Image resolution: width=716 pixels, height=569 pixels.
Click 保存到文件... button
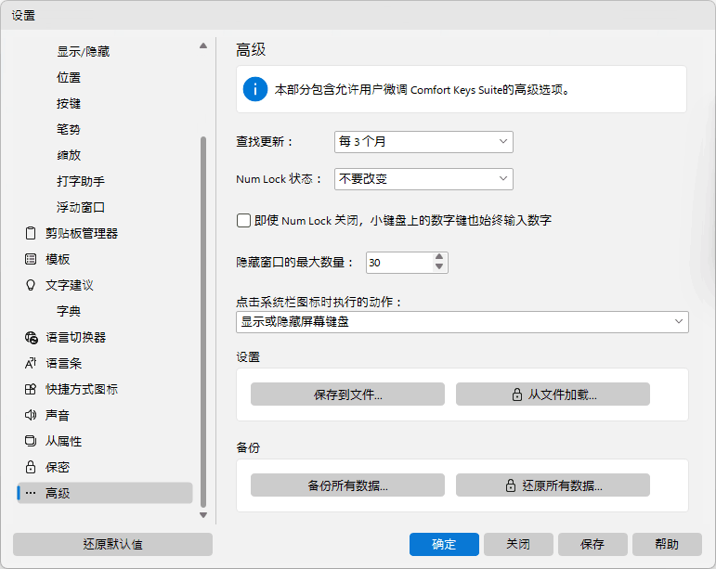[347, 394]
